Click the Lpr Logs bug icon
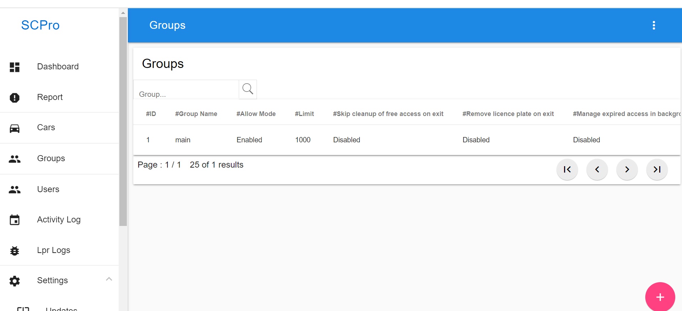This screenshot has height=311, width=682. click(x=15, y=251)
